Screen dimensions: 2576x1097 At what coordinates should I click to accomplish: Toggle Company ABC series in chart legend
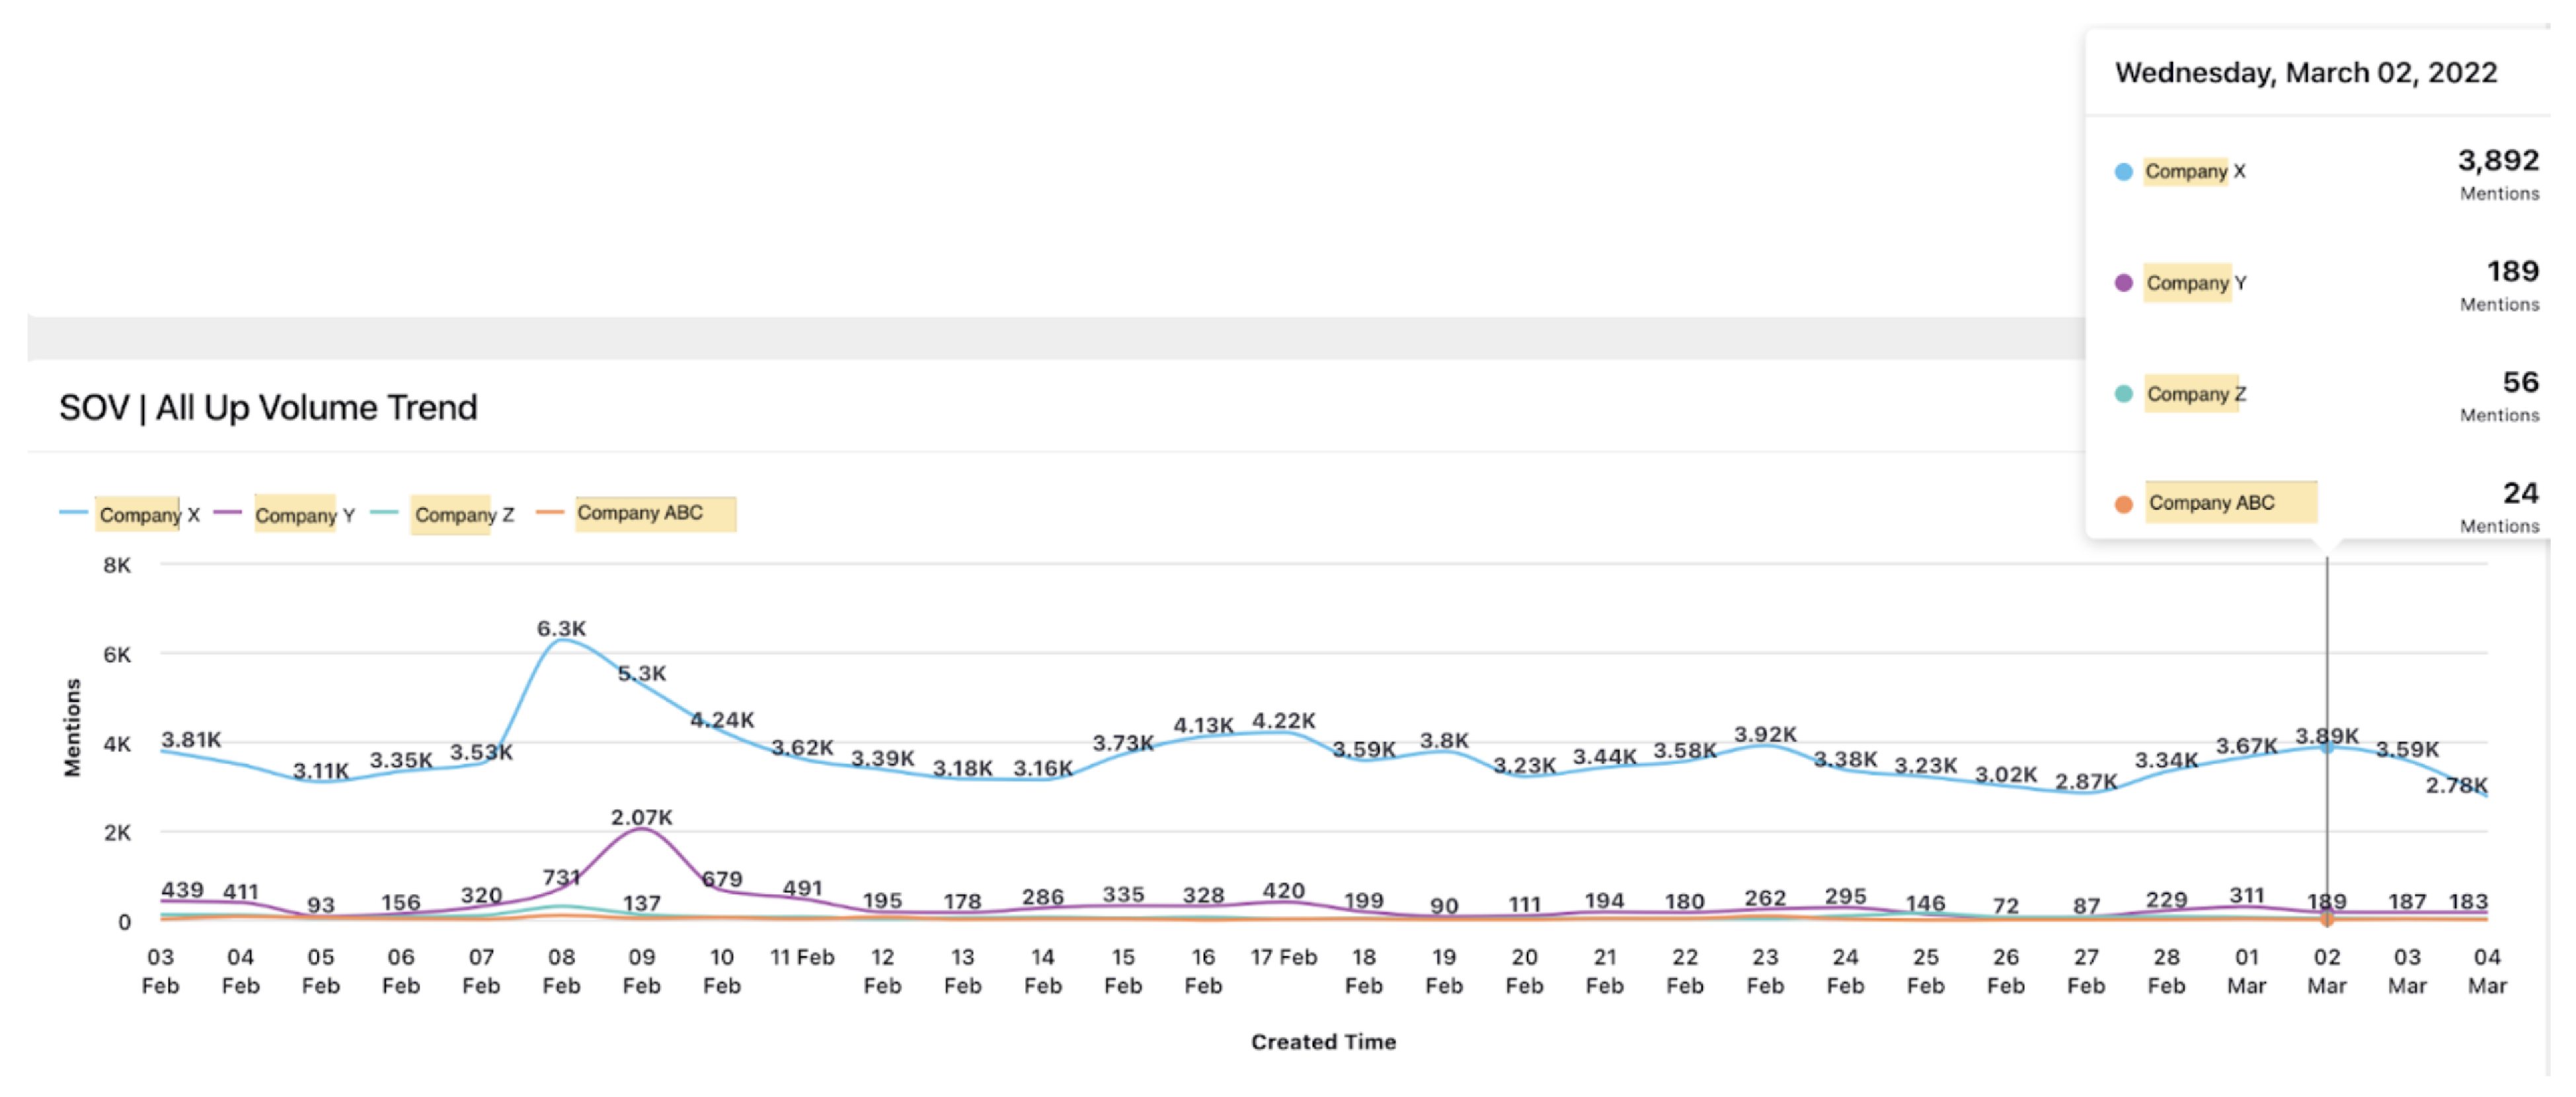pyautogui.click(x=640, y=513)
